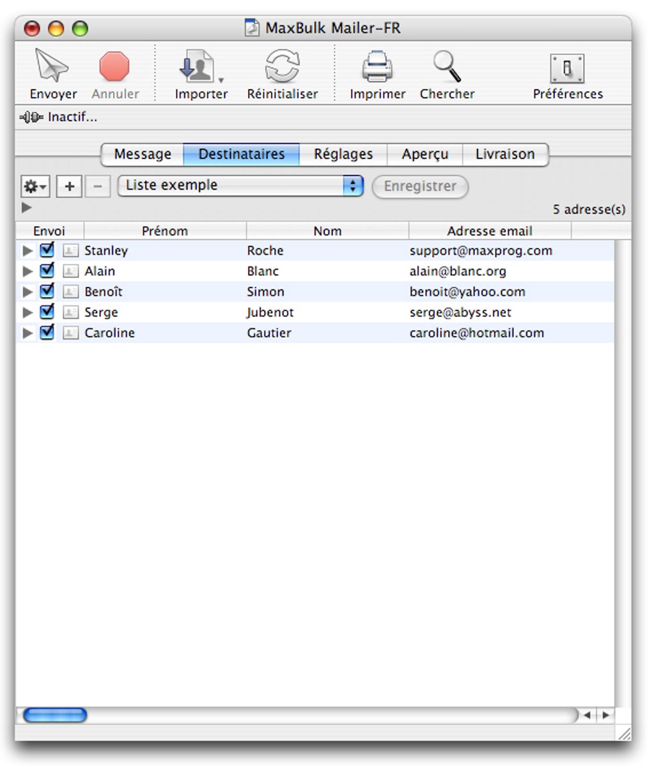Expand the Benoît Simon row triangle
This screenshot has width=652, height=766.
tap(28, 292)
